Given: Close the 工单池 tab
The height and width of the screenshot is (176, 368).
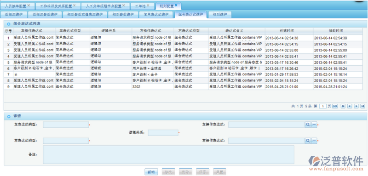Looking at the screenshot, I should [148, 5].
